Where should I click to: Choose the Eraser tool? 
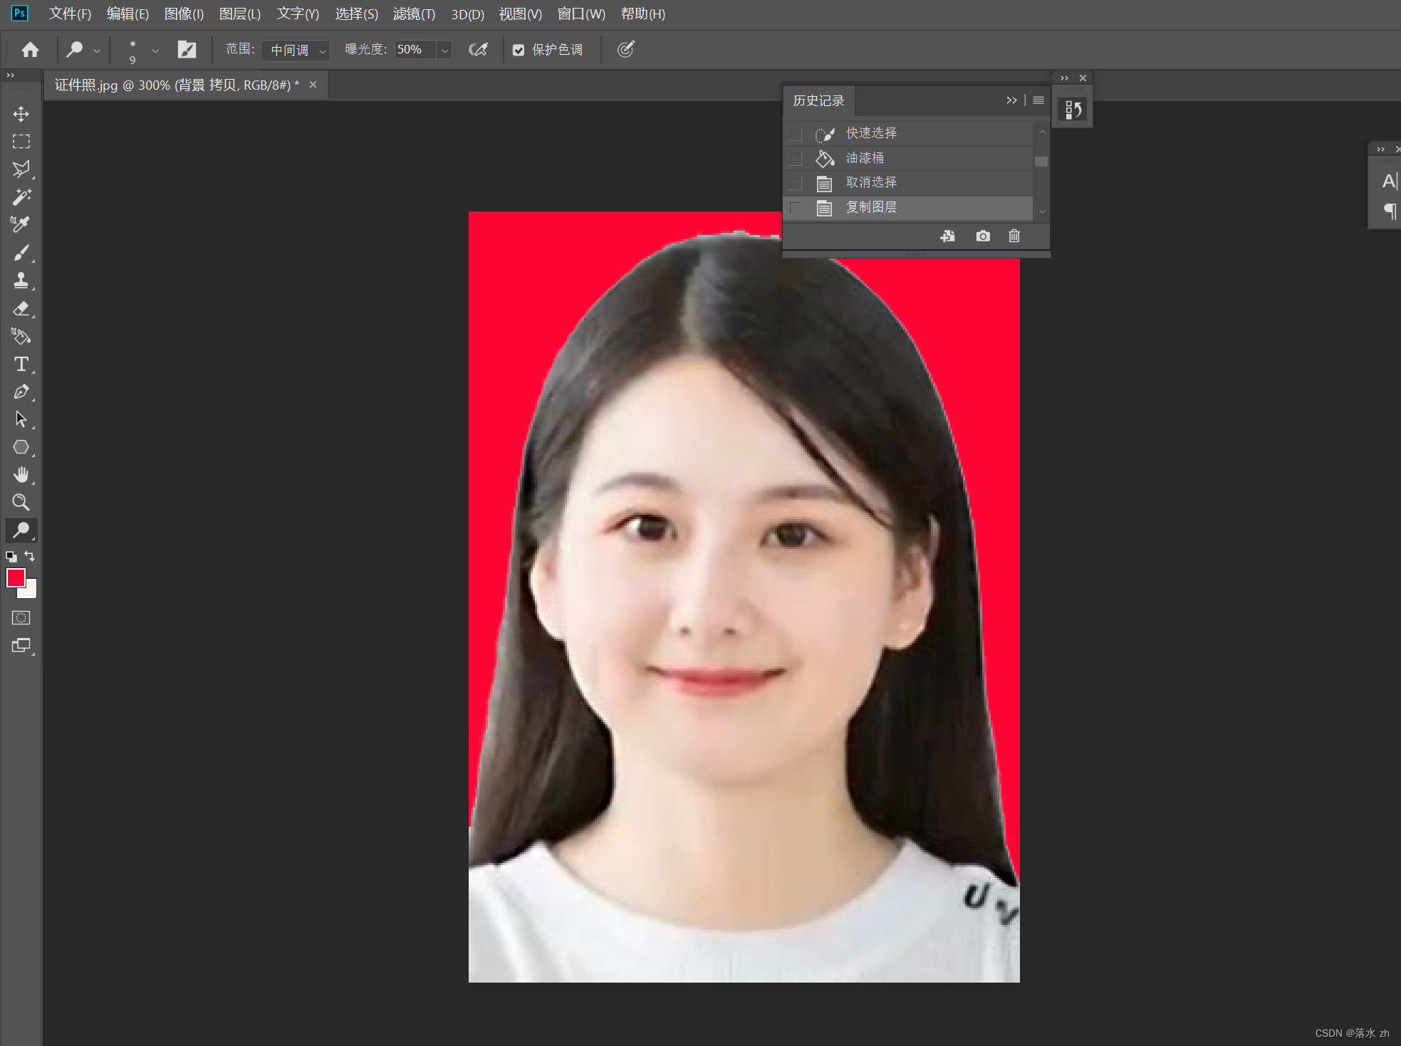pos(21,308)
